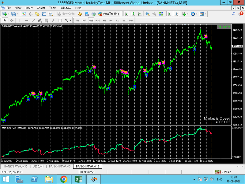Open the Signals icon
The width and height of the screenshot is (245, 184).
[93, 14]
